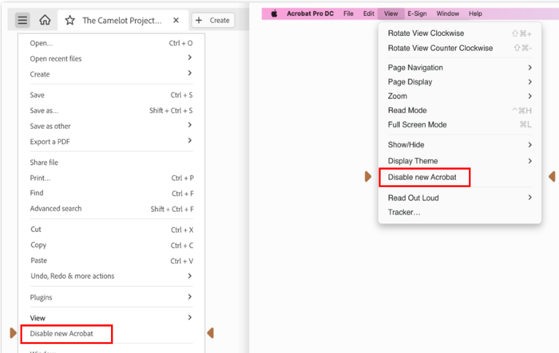This screenshot has width=559, height=353.
Task: Expand Read Out Loud submenu
Action: pyautogui.click(x=460, y=198)
